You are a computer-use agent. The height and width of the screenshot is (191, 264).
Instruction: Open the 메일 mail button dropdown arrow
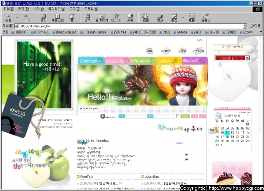149,16
